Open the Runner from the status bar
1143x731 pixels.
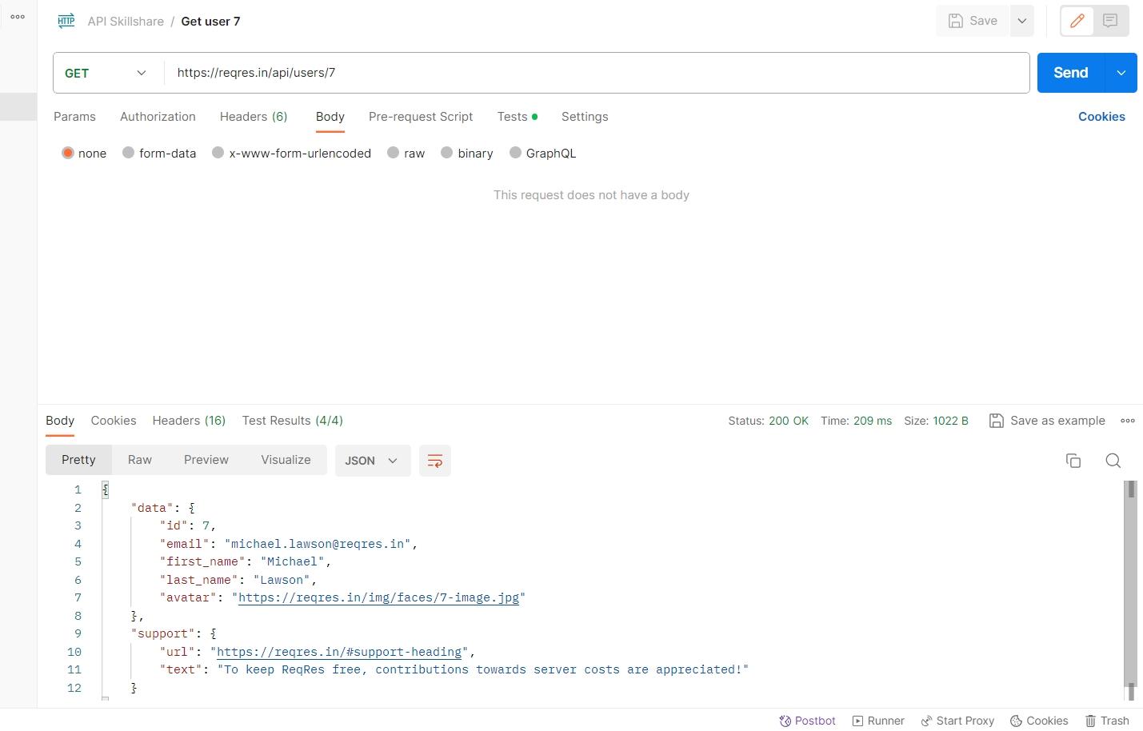tap(878, 721)
